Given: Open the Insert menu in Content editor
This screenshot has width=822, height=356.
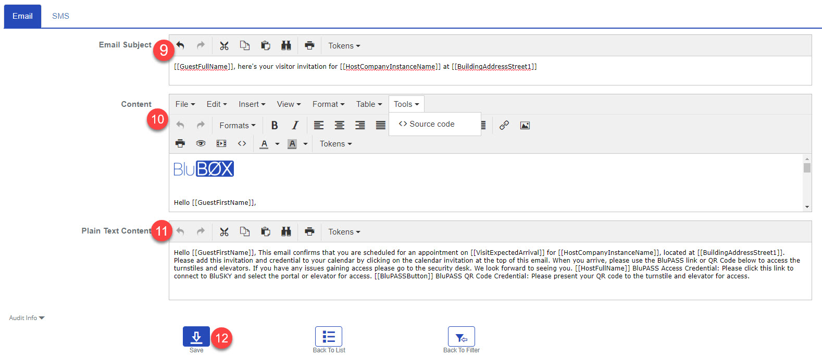Looking at the screenshot, I should pyautogui.click(x=252, y=104).
